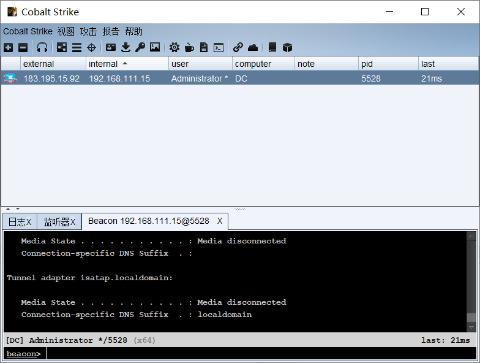
Task: Click the last: 21ms status text
Action: click(x=446, y=340)
